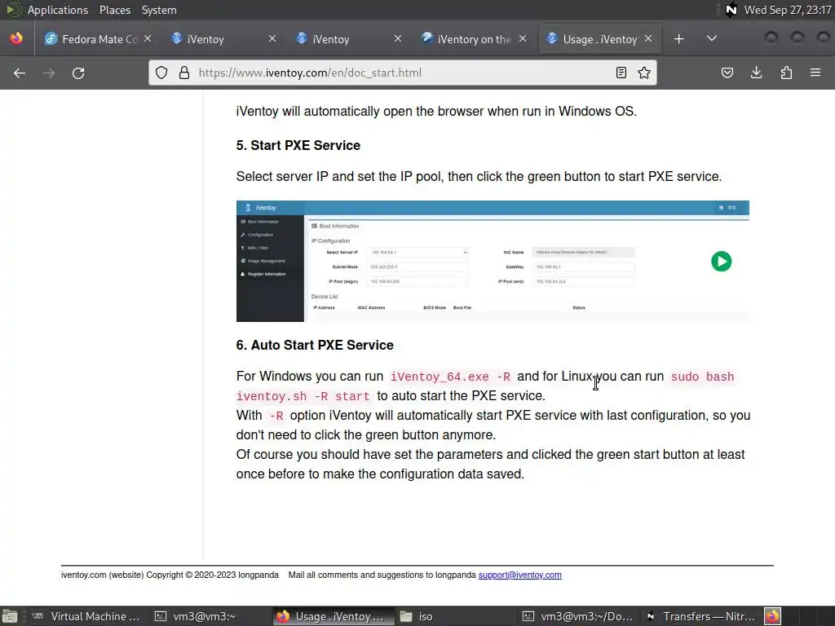Screen dimensions: 835x626
Task: Open Transfers — Nitroshare taskbar window
Action: tap(702, 616)
